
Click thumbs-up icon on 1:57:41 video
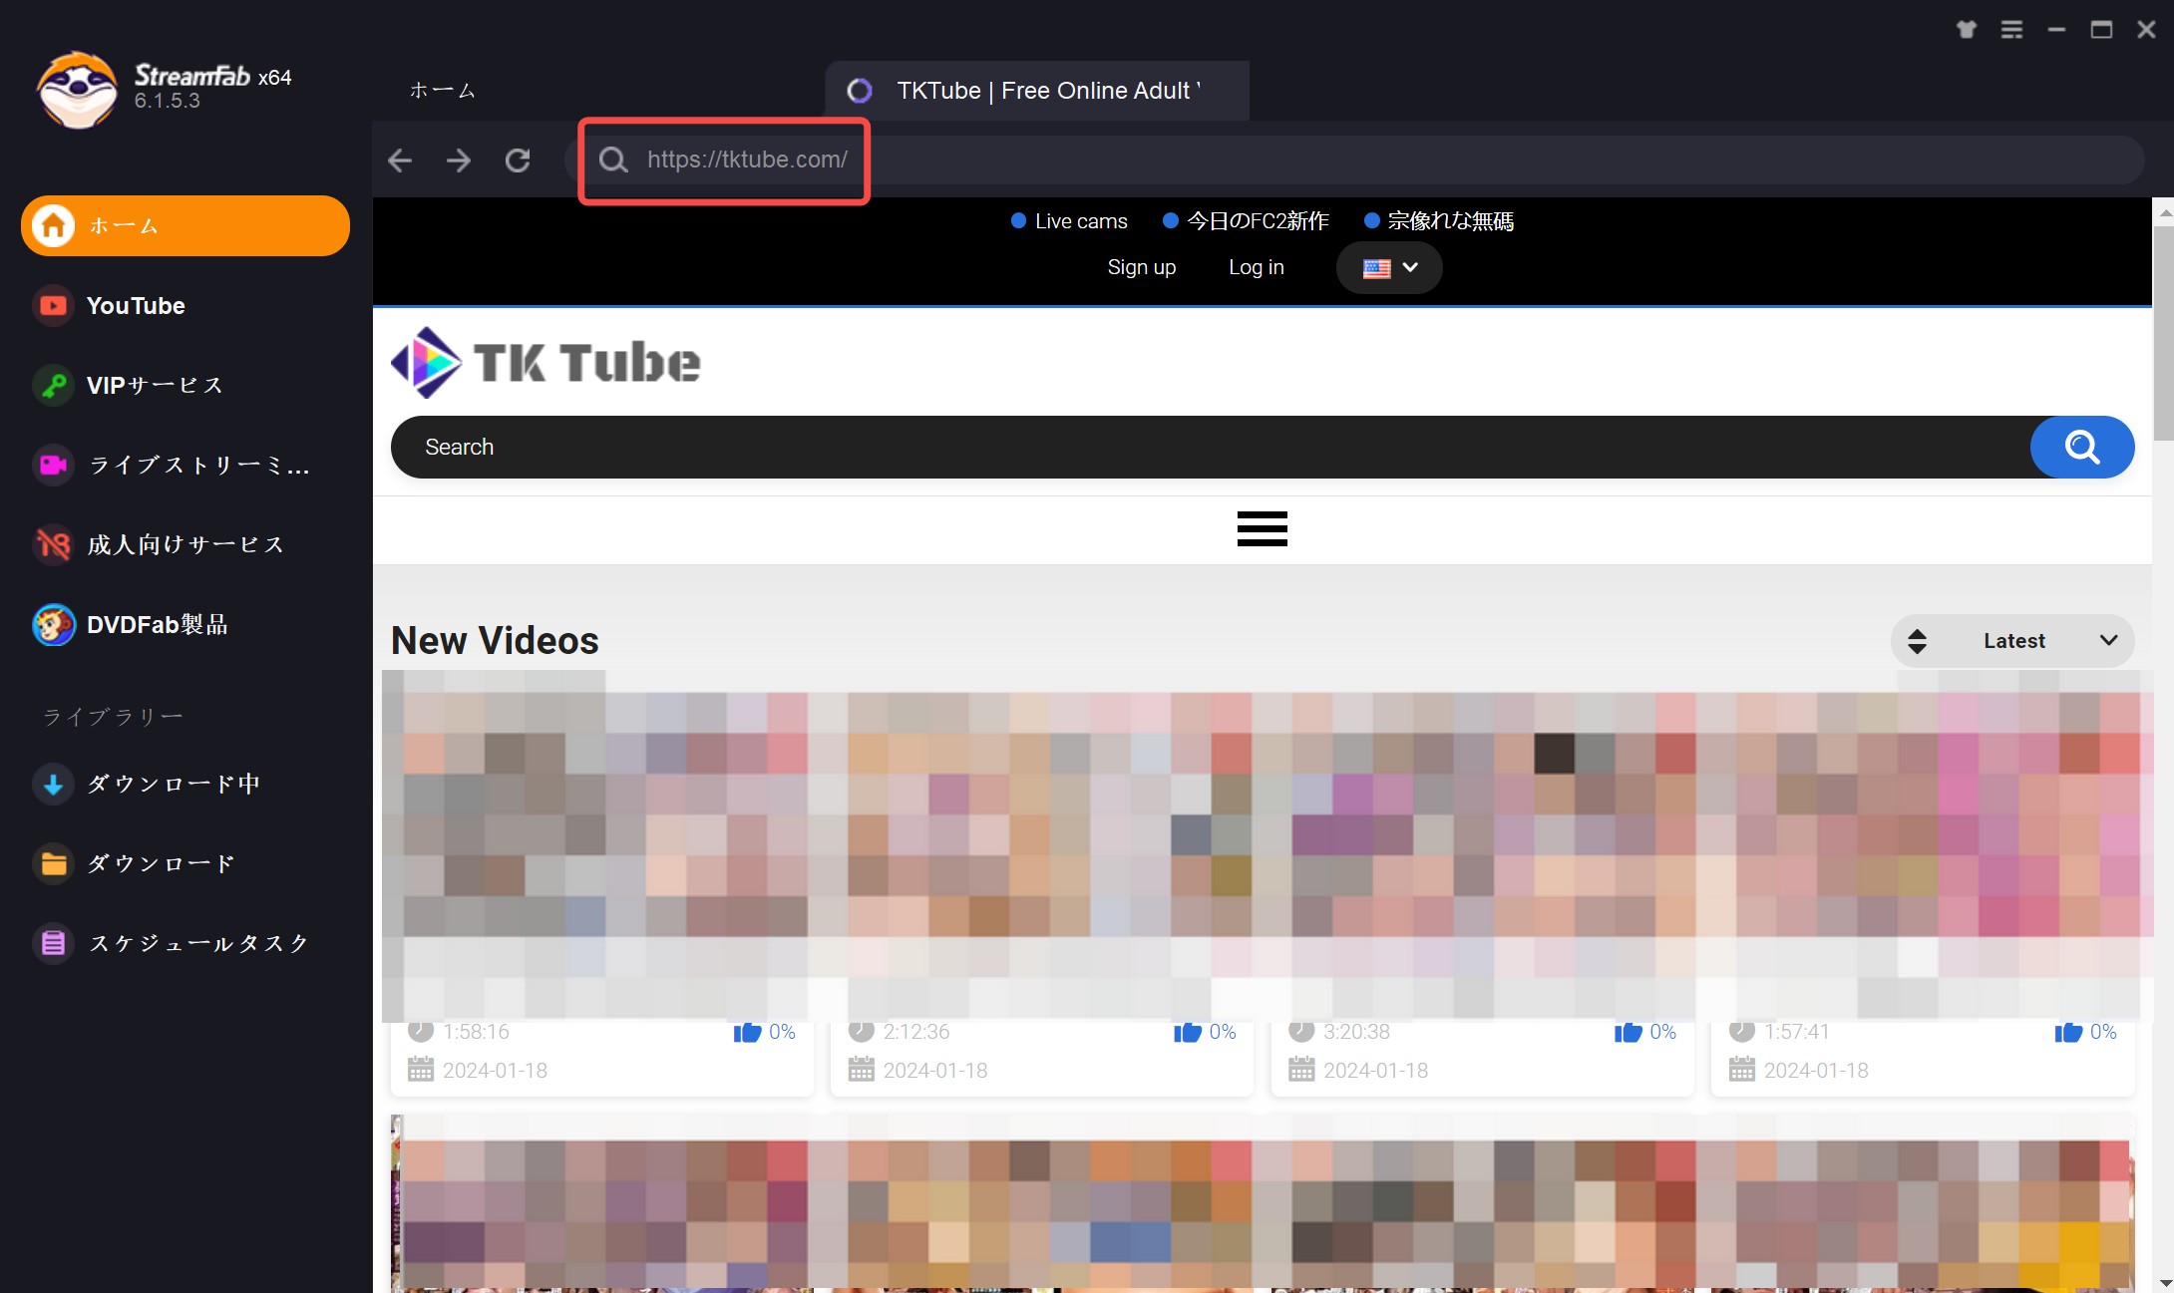[2068, 1032]
